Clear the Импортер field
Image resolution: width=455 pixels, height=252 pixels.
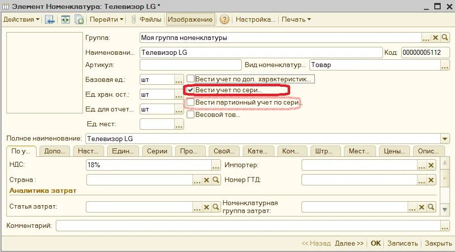(431, 165)
